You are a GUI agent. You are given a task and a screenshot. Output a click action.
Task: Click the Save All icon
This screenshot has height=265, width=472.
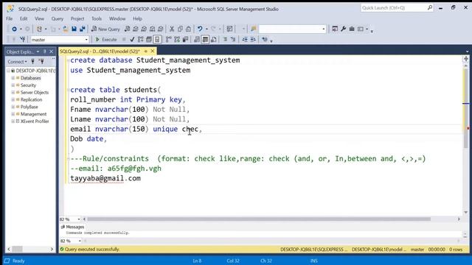(x=82, y=29)
